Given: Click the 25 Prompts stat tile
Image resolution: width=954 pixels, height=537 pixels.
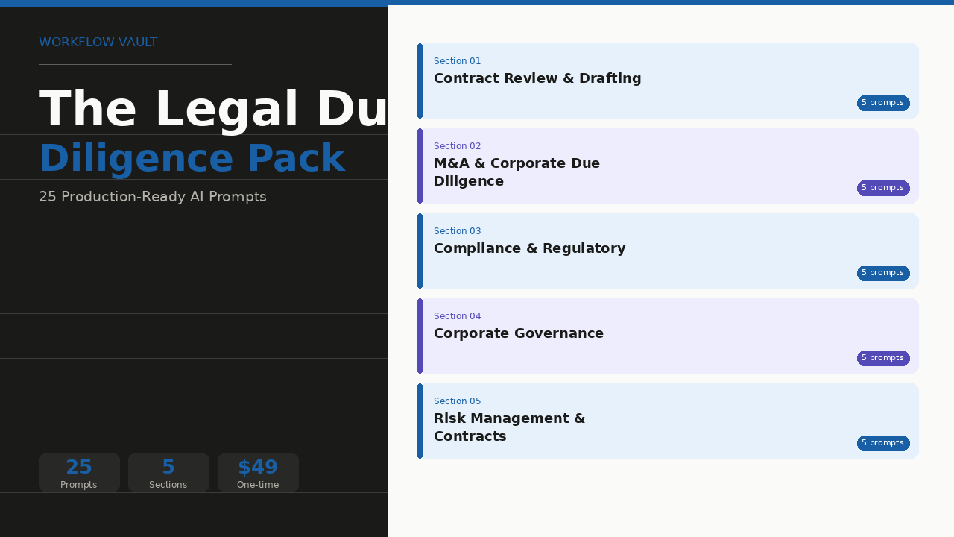Looking at the screenshot, I should click(x=79, y=473).
